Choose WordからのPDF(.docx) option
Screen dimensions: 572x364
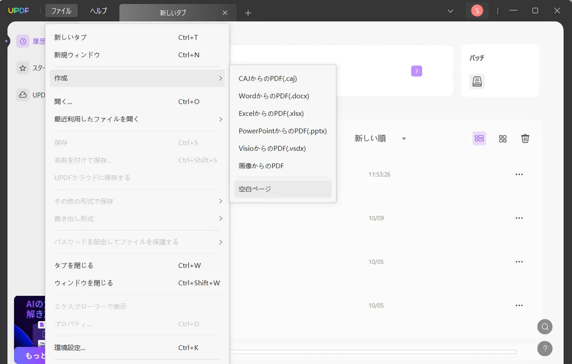click(x=283, y=96)
